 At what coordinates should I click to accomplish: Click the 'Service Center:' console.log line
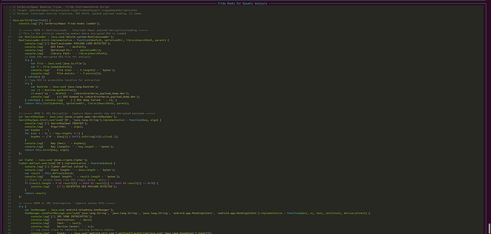(63, 226)
